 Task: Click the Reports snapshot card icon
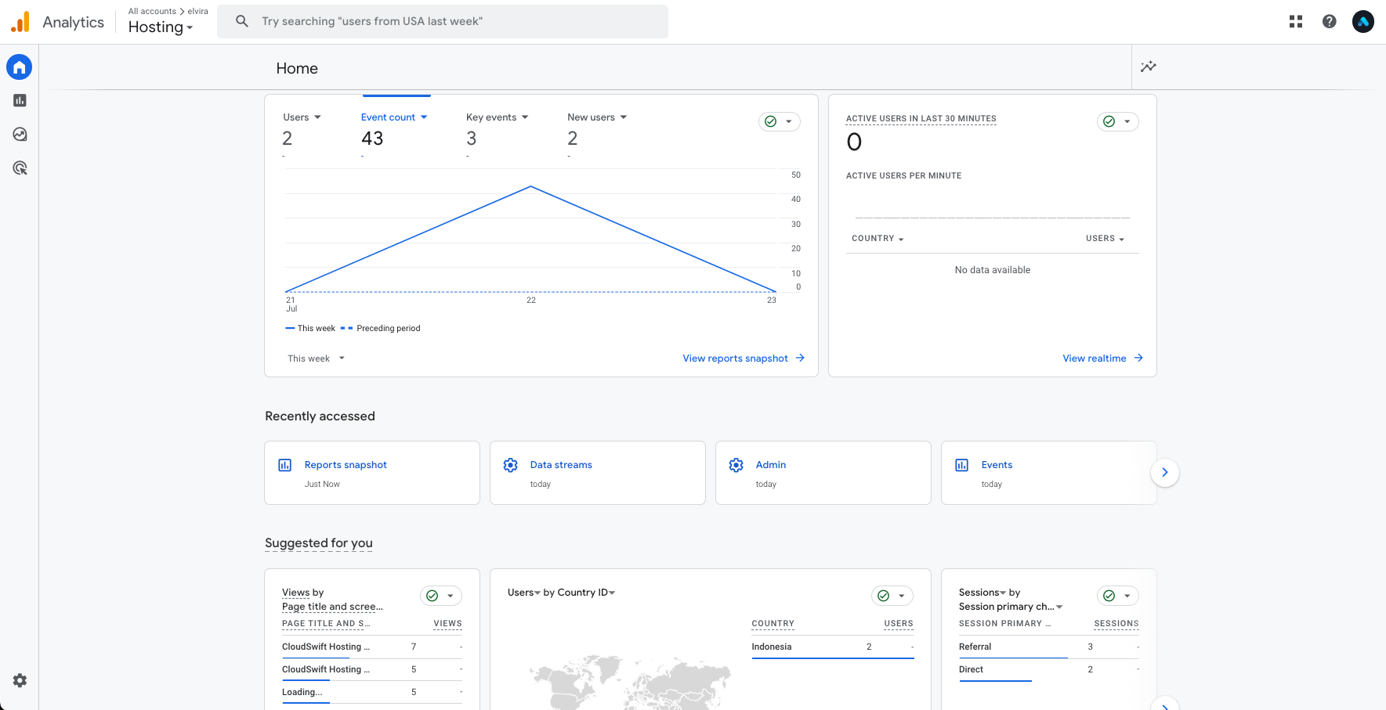tap(285, 466)
